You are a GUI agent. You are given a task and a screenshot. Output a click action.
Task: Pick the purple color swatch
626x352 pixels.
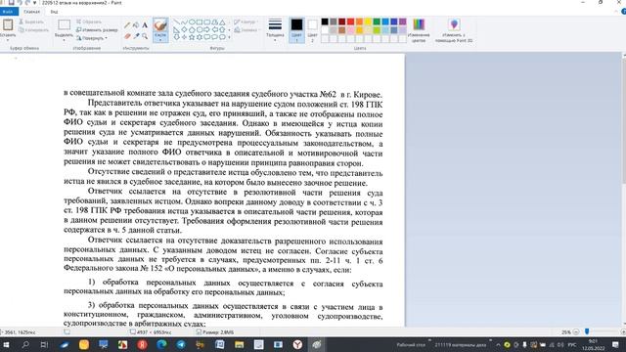[402, 22]
